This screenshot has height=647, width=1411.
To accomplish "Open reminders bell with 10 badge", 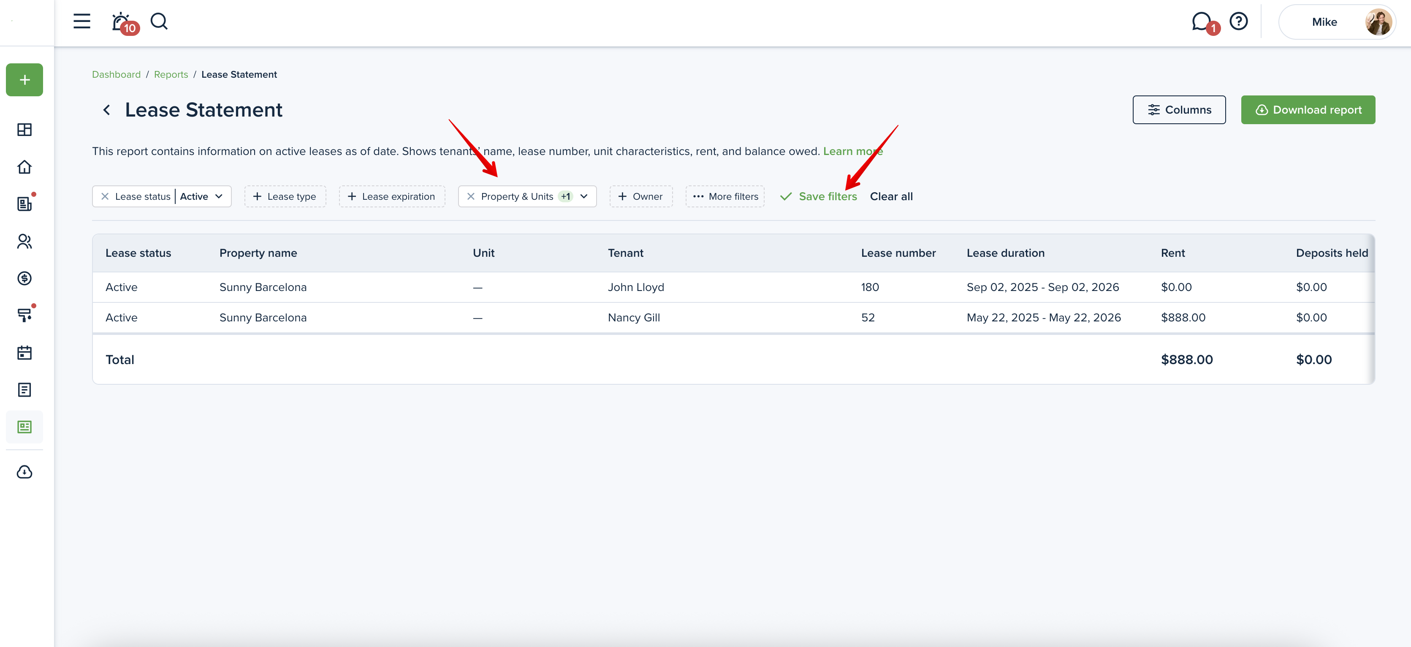I will [125, 23].
